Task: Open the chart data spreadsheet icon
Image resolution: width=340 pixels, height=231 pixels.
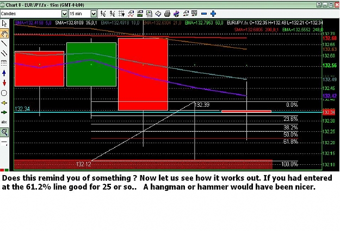Action: click(x=149, y=14)
